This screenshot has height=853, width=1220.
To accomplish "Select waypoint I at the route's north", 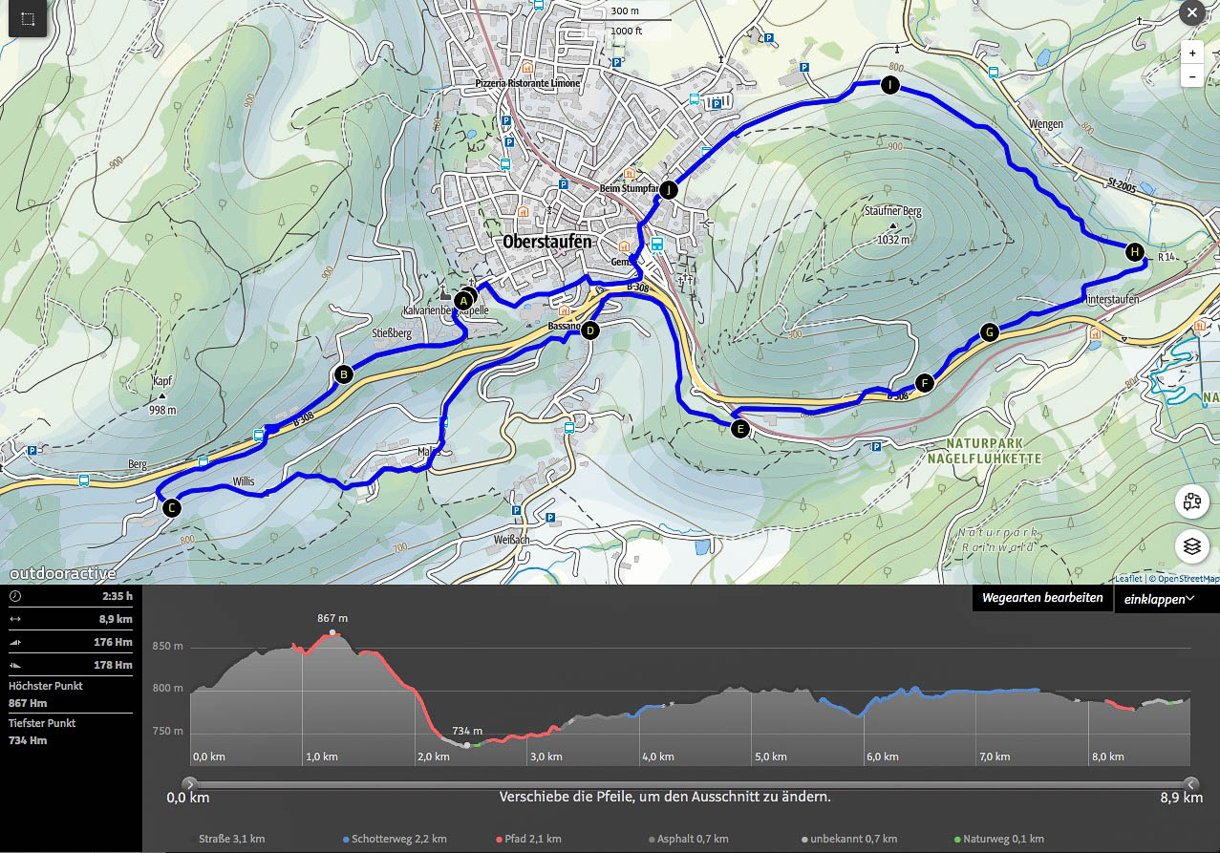I will click(890, 86).
